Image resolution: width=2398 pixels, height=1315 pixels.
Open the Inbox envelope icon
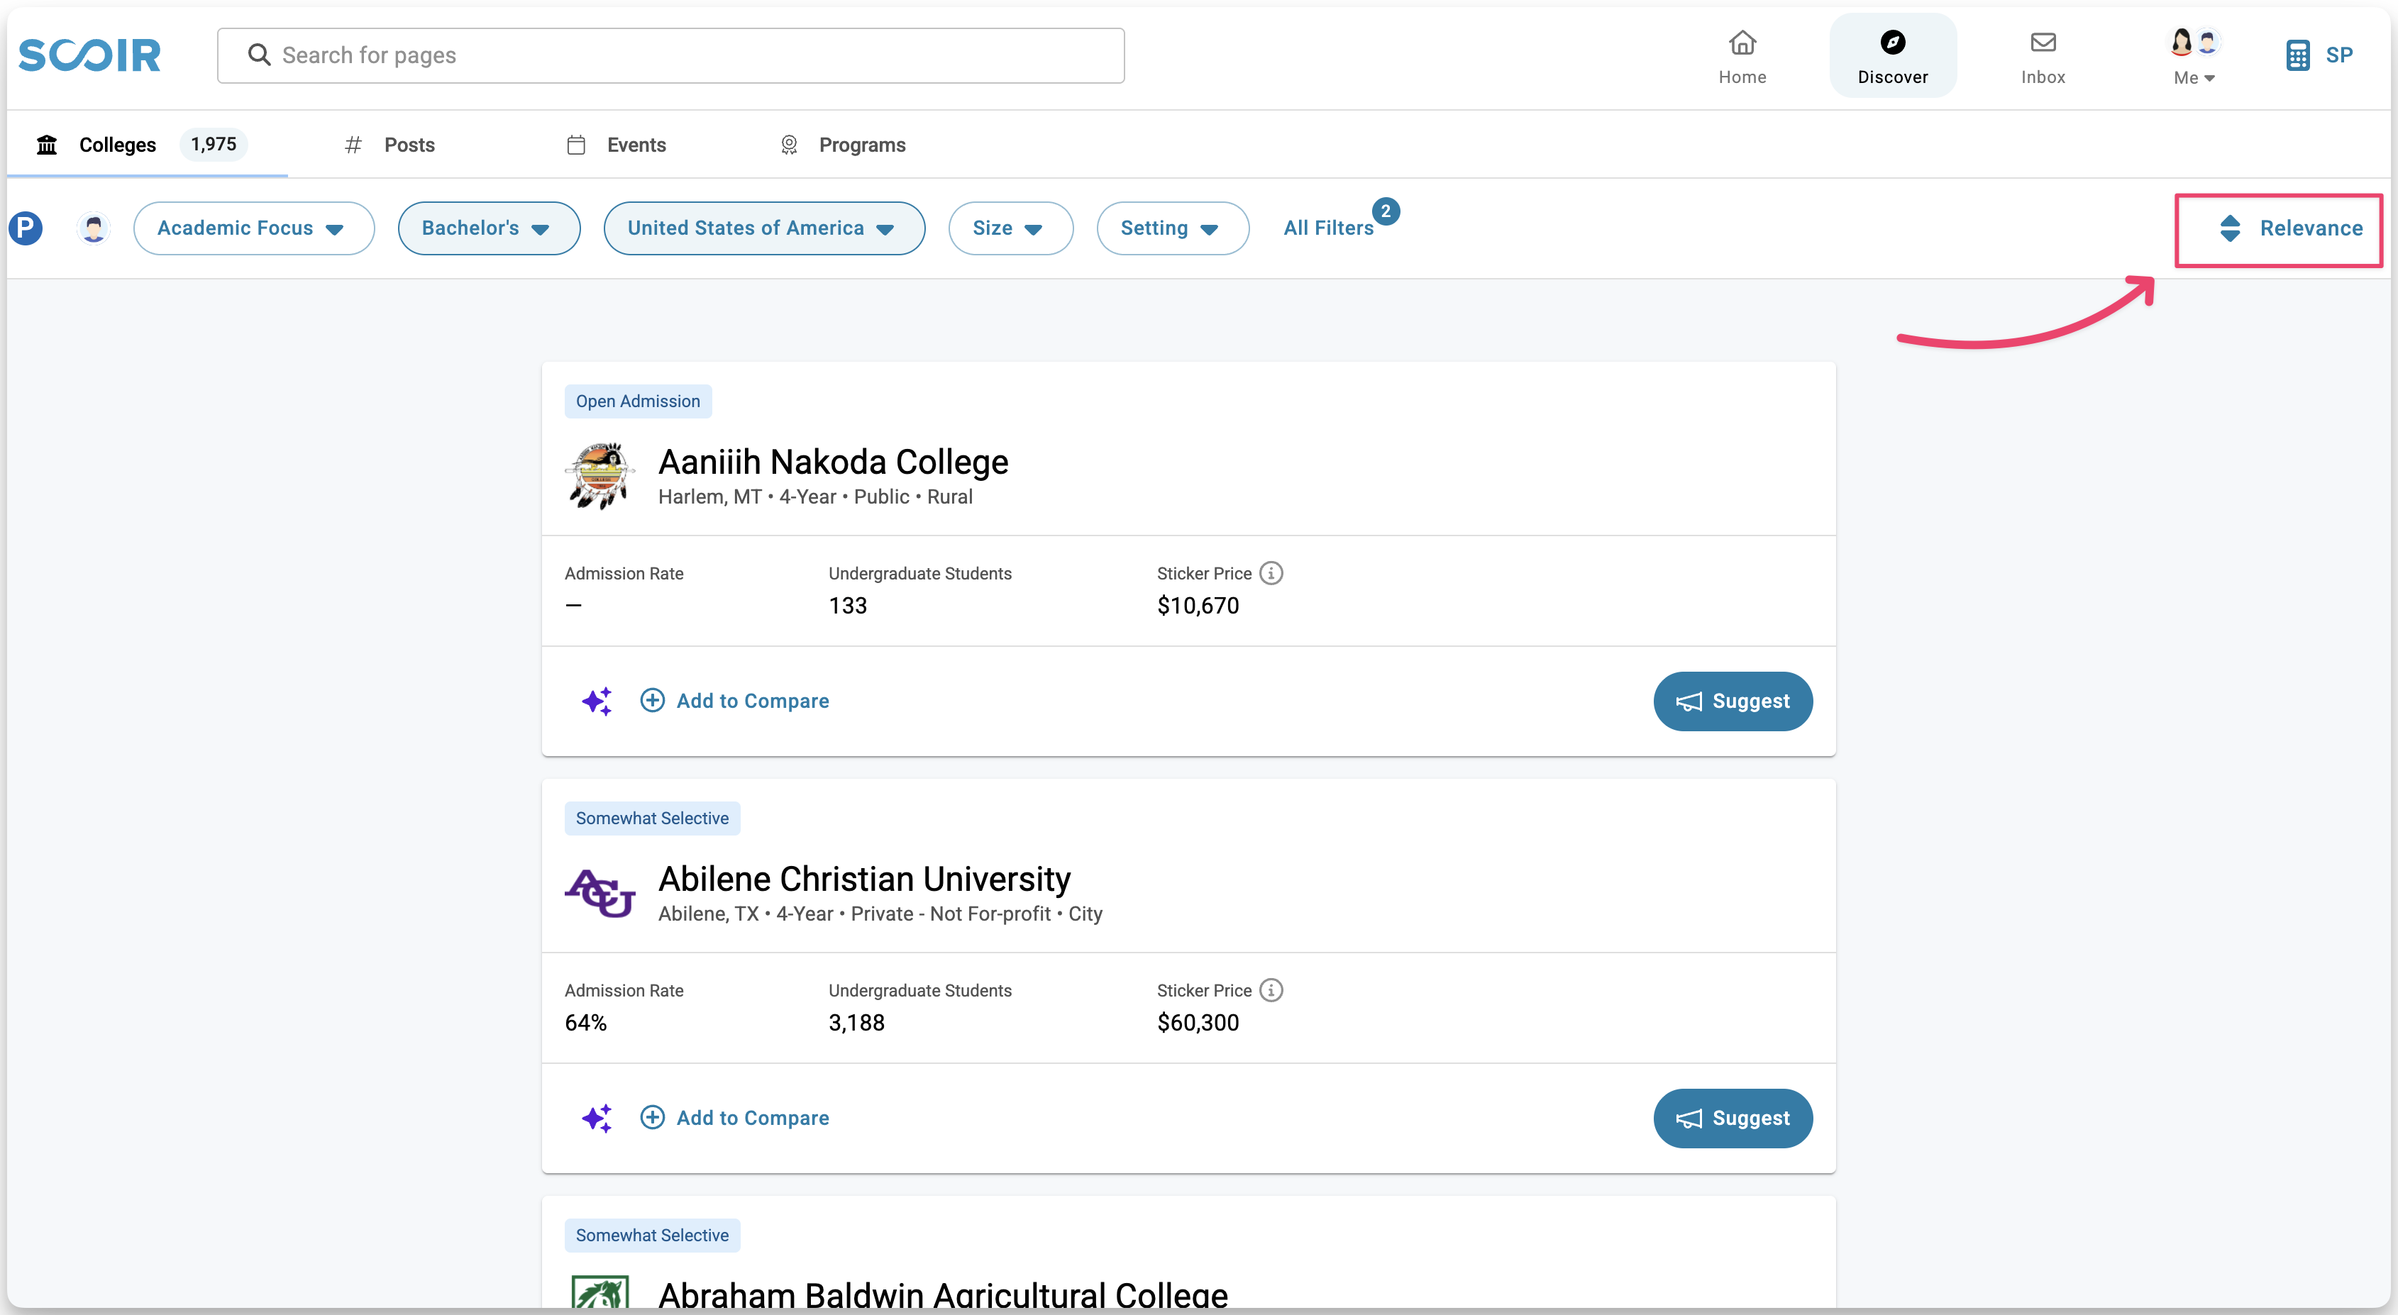click(2043, 43)
